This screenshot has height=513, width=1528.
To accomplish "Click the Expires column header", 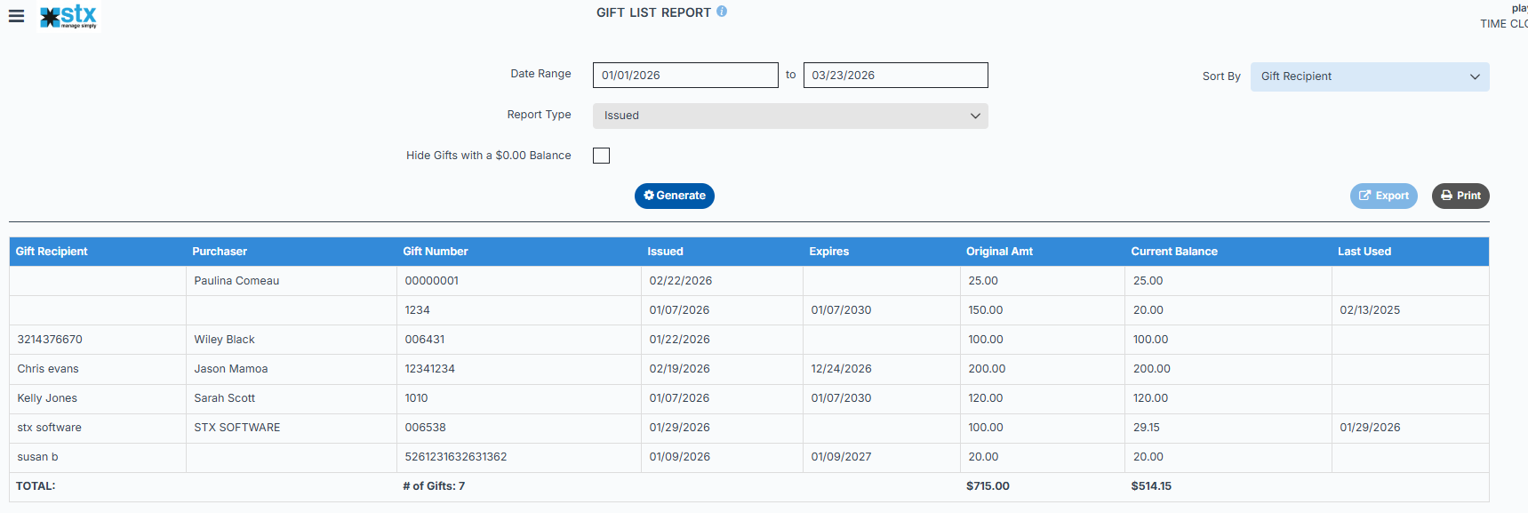I will [828, 252].
